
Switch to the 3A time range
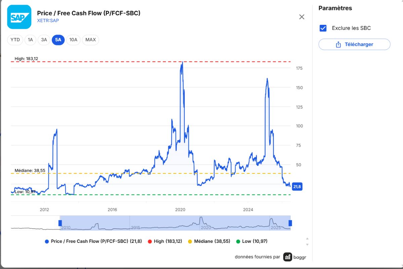pyautogui.click(x=44, y=40)
